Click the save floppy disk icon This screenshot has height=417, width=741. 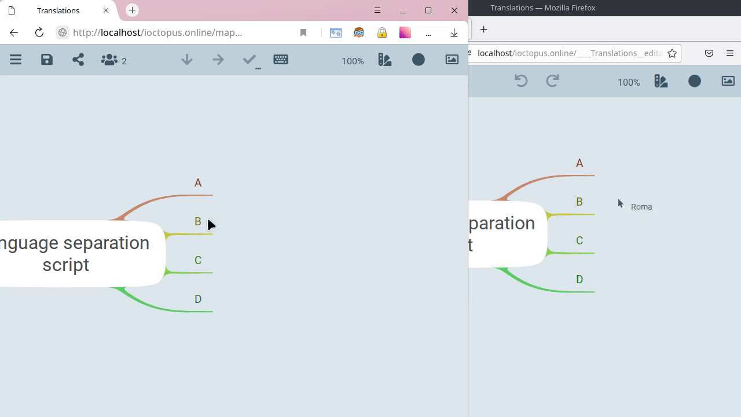(x=47, y=60)
